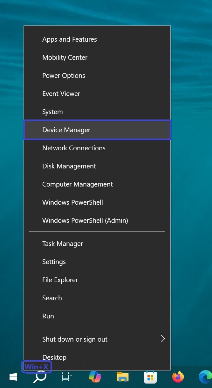Open Microsoft Store taskbar icon
This screenshot has width=212, height=388.
pyautogui.click(x=150, y=377)
